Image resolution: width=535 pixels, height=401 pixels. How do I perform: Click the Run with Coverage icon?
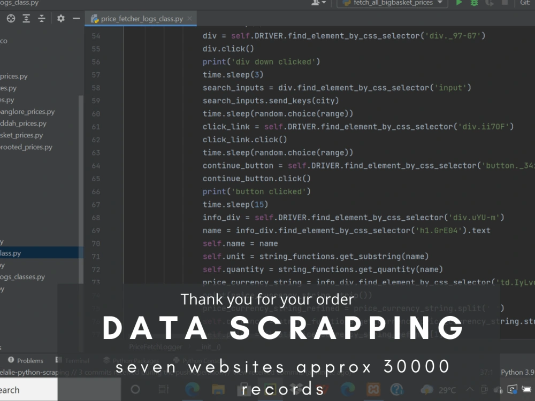490,3
